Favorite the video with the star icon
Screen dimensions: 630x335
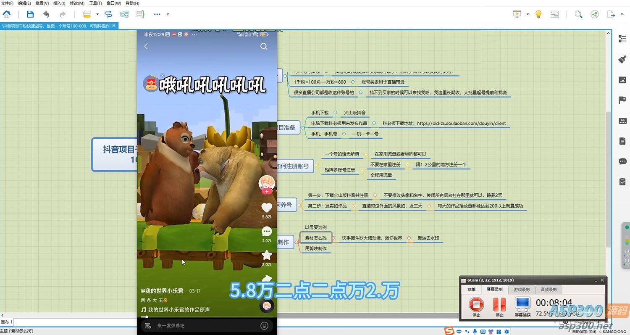(267, 255)
